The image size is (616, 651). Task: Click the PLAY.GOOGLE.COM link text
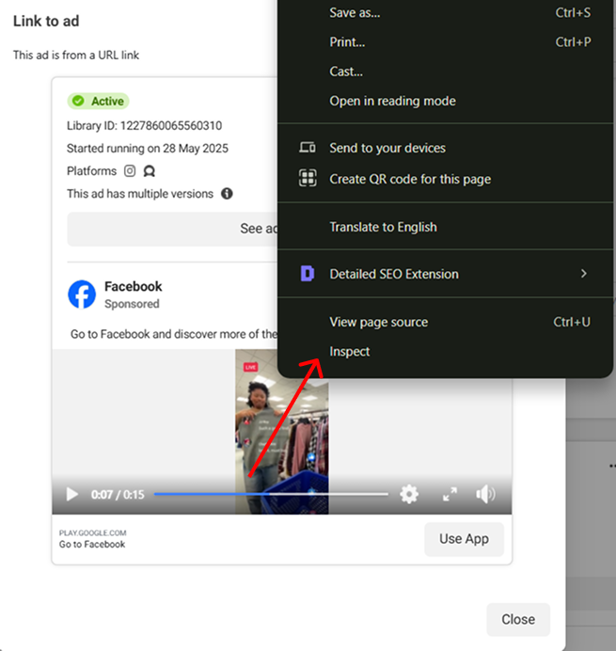92,532
